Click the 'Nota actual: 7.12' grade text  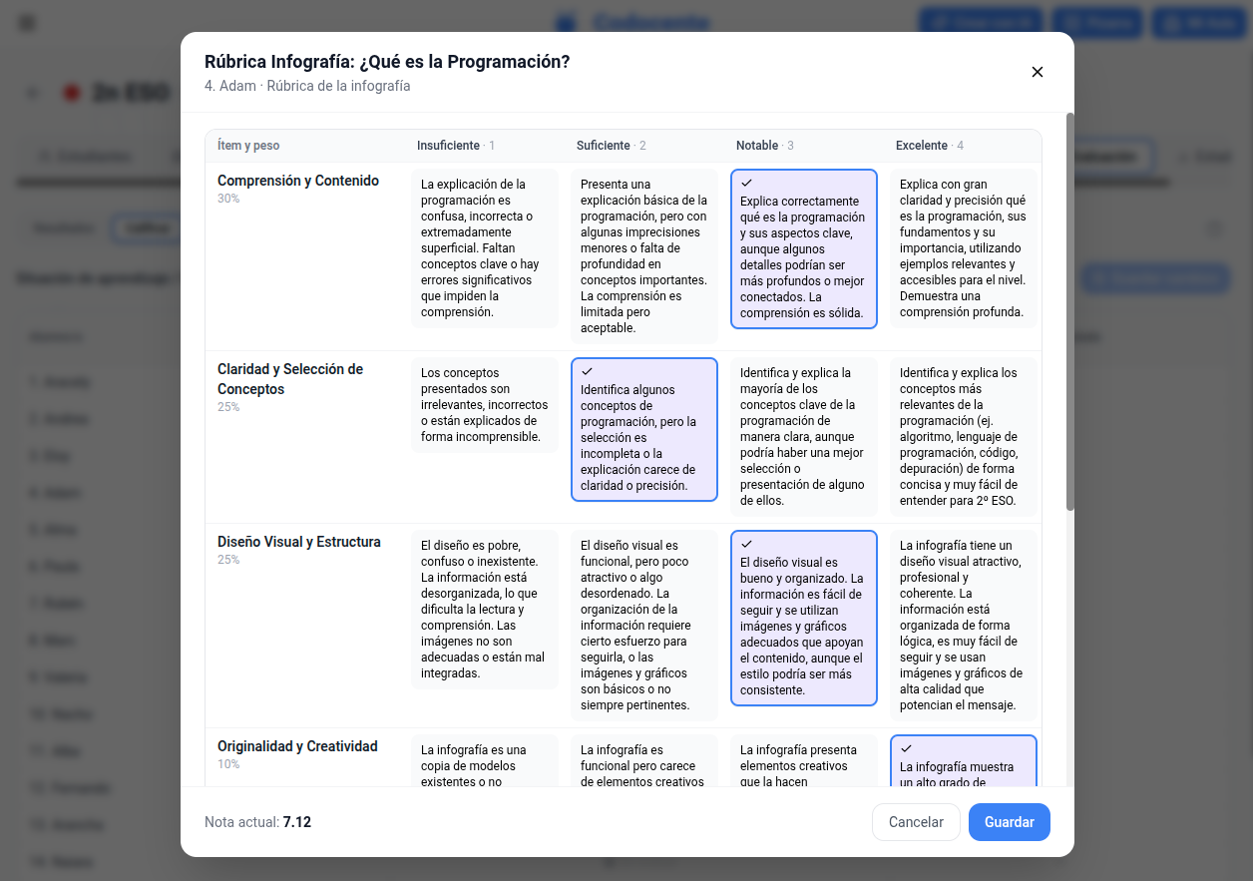tap(258, 822)
